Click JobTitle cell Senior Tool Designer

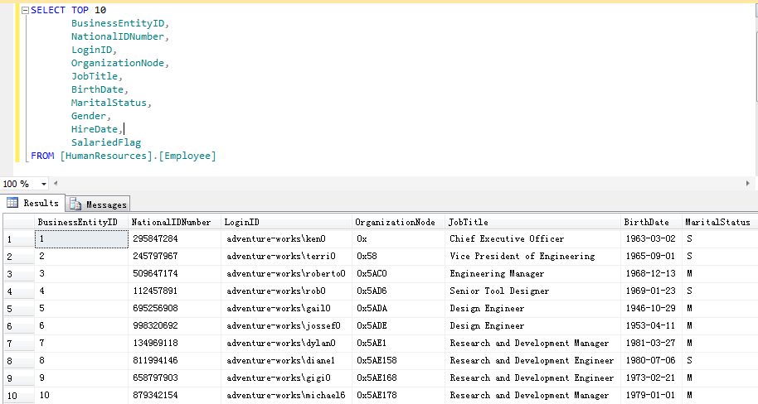[x=532, y=291]
